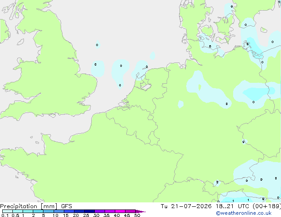Click the 15–20 mm legend swatch
This screenshot has width=281, height=217.
pos(69,211)
